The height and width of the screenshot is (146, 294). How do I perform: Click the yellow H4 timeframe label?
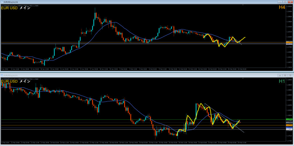point(282,7)
